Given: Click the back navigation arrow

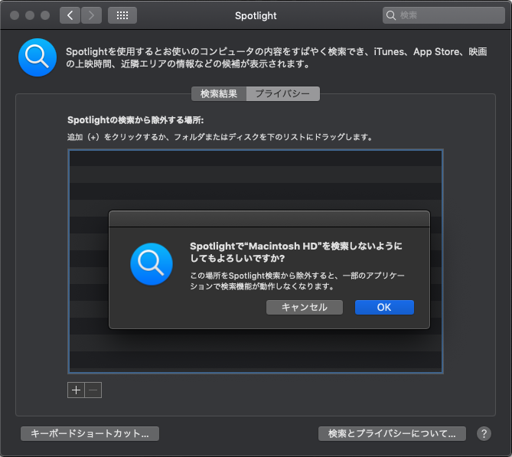Looking at the screenshot, I should pyautogui.click(x=70, y=15).
